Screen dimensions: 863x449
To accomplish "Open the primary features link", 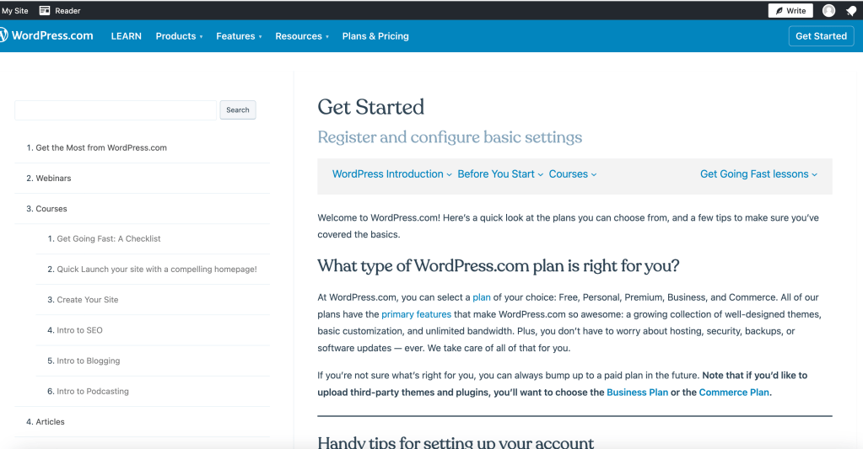I will [x=416, y=314].
